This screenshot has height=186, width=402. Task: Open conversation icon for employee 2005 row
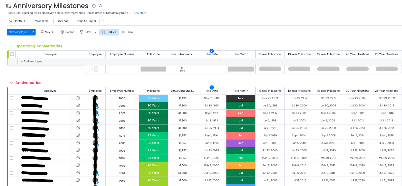tap(78, 143)
